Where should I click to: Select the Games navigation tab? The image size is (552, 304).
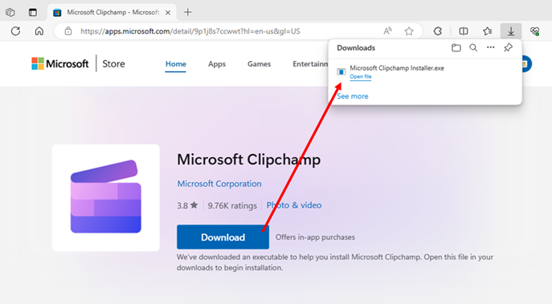coord(259,64)
